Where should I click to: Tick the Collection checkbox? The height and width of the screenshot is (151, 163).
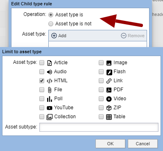(x=42, y=117)
